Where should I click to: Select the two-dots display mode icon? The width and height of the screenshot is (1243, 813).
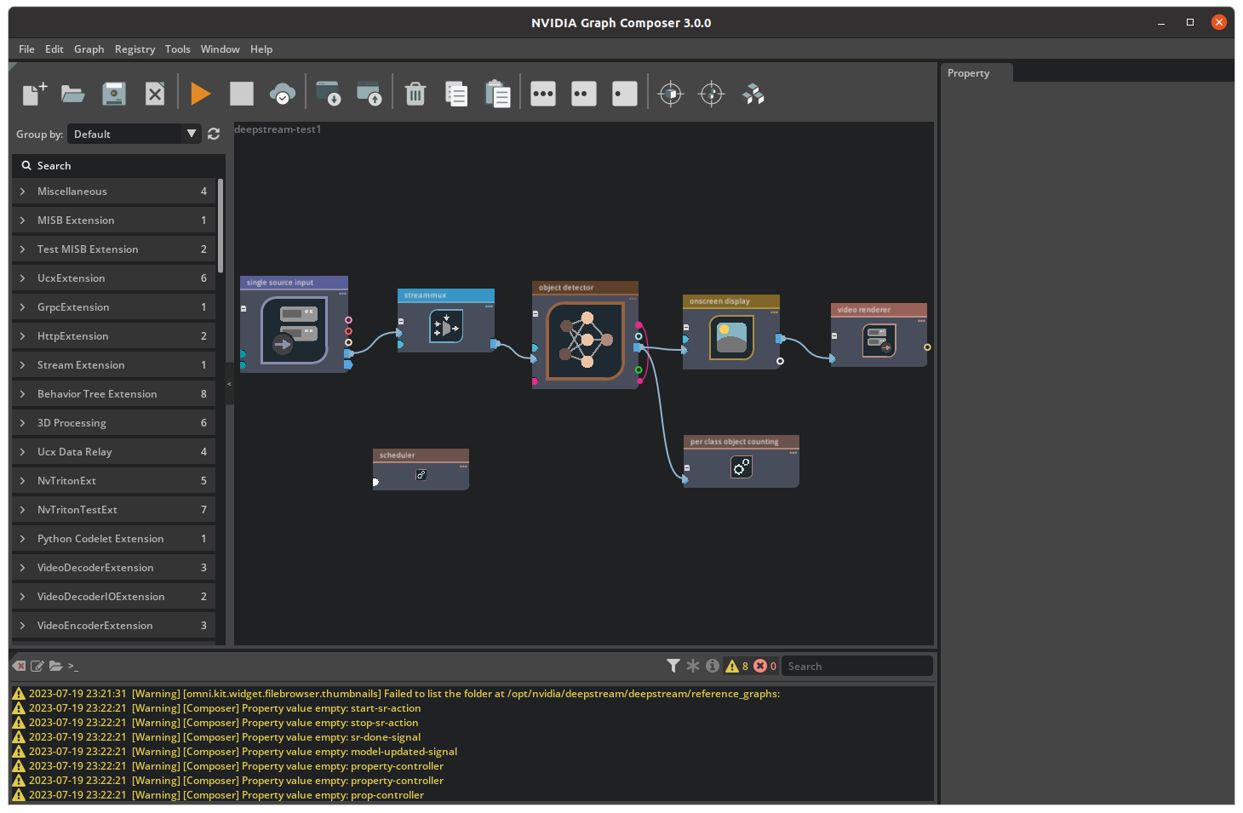click(584, 94)
